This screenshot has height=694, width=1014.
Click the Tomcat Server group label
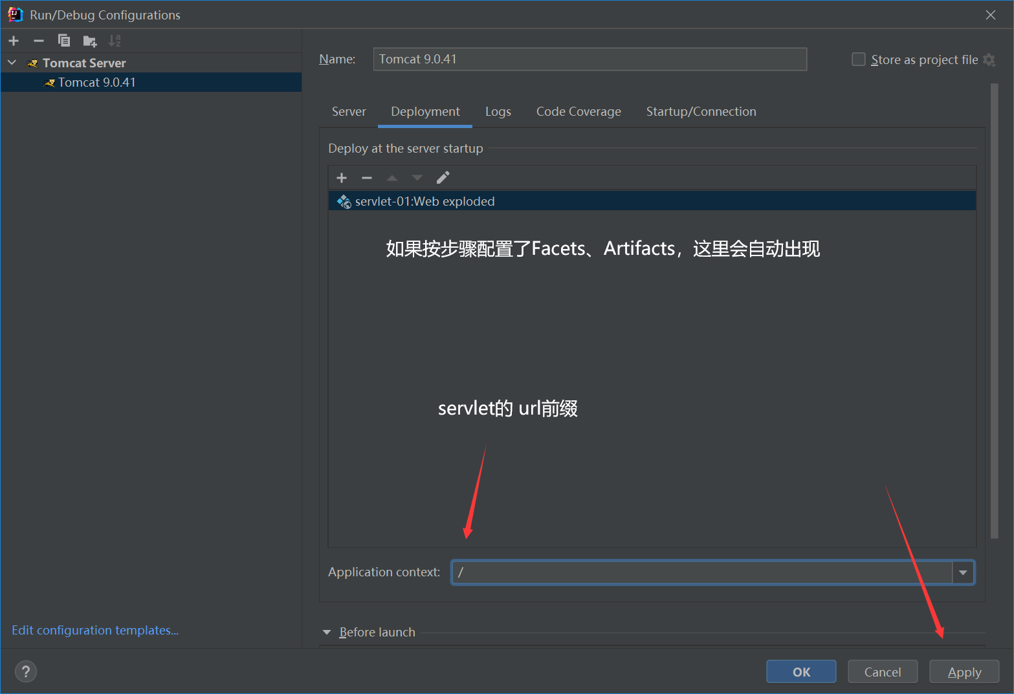tap(84, 63)
